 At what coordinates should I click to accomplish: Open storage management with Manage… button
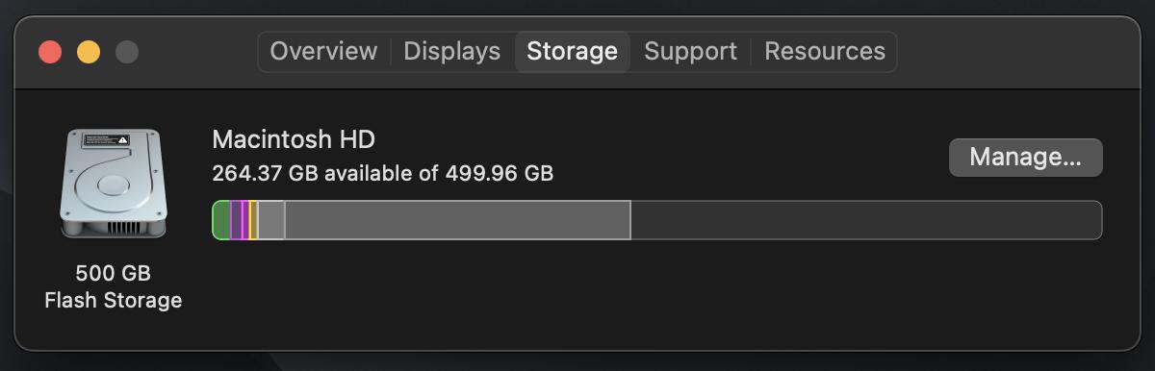point(1026,158)
